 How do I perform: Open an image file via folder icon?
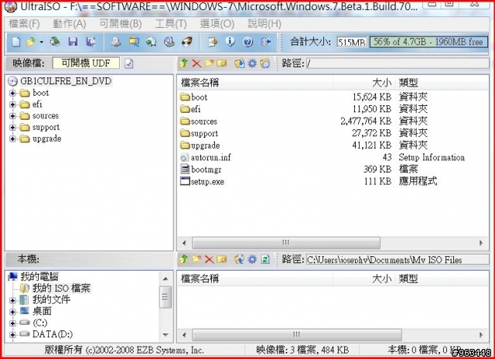pyautogui.click(x=31, y=42)
